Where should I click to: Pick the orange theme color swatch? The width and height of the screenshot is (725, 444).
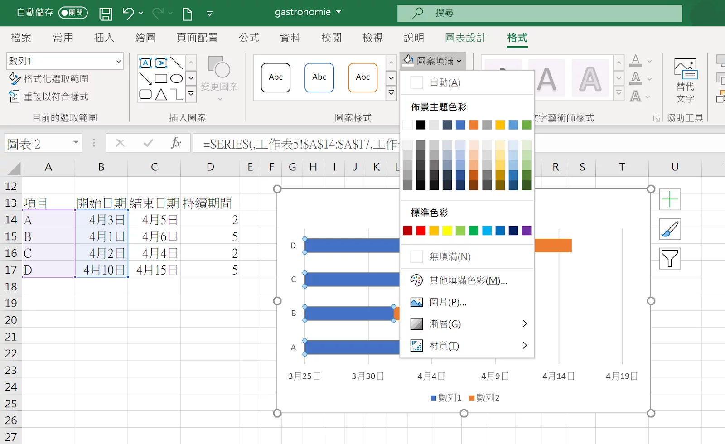(x=474, y=125)
